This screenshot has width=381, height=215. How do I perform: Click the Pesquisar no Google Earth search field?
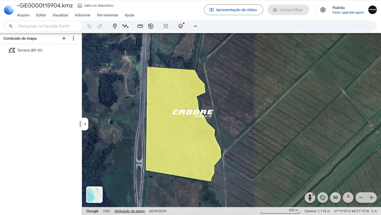coord(44,26)
